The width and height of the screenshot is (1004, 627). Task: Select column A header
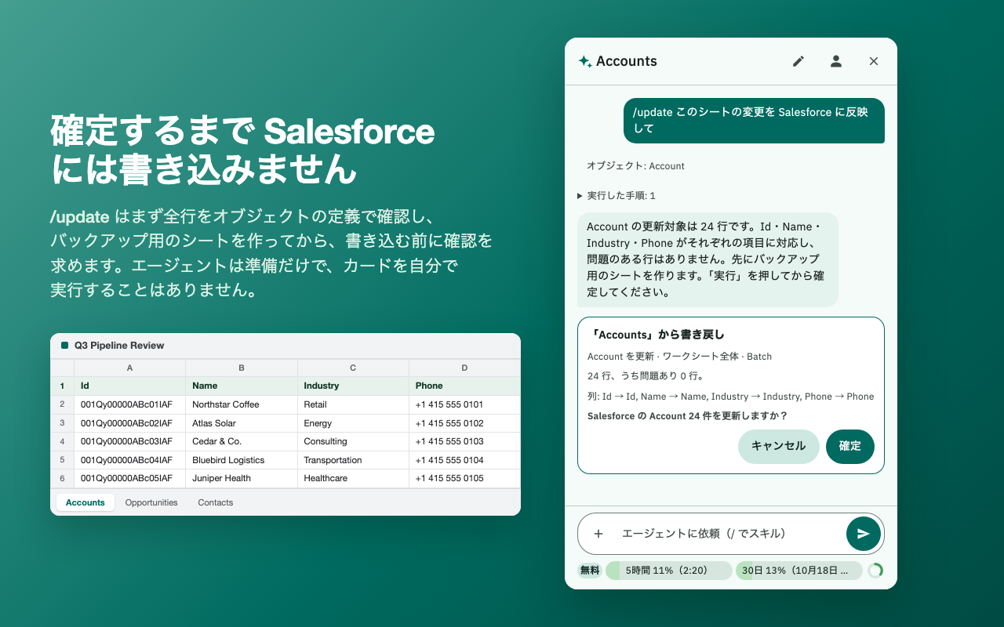click(x=129, y=368)
